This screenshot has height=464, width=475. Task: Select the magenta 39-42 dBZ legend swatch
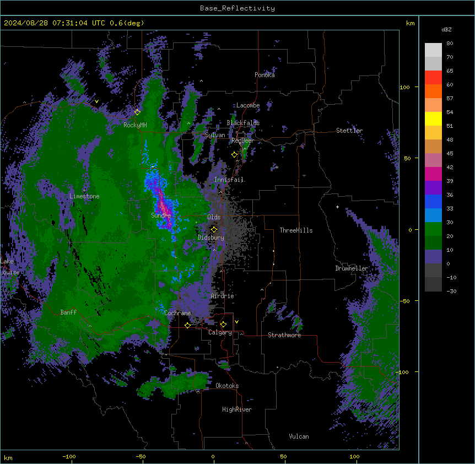click(433, 174)
